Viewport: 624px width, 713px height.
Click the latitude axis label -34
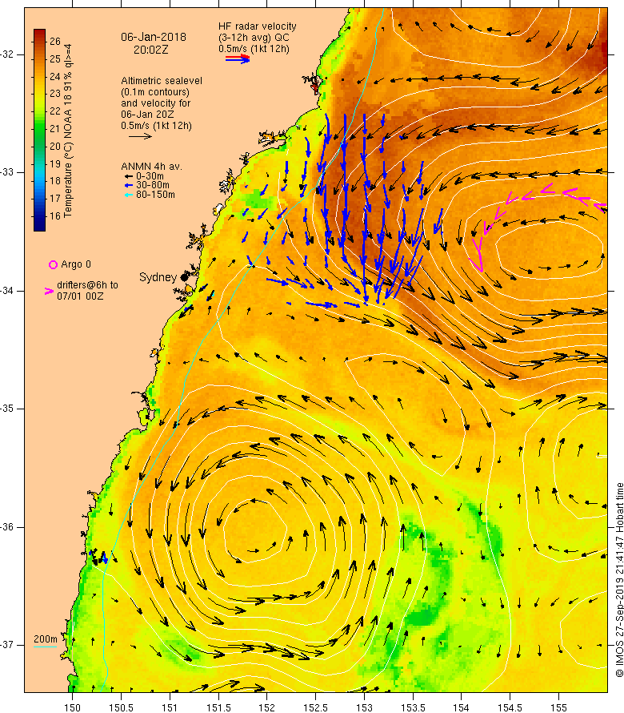tap(7, 291)
